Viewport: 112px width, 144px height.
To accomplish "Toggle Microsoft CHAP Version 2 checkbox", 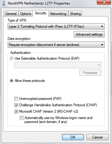I will pos(16,111).
